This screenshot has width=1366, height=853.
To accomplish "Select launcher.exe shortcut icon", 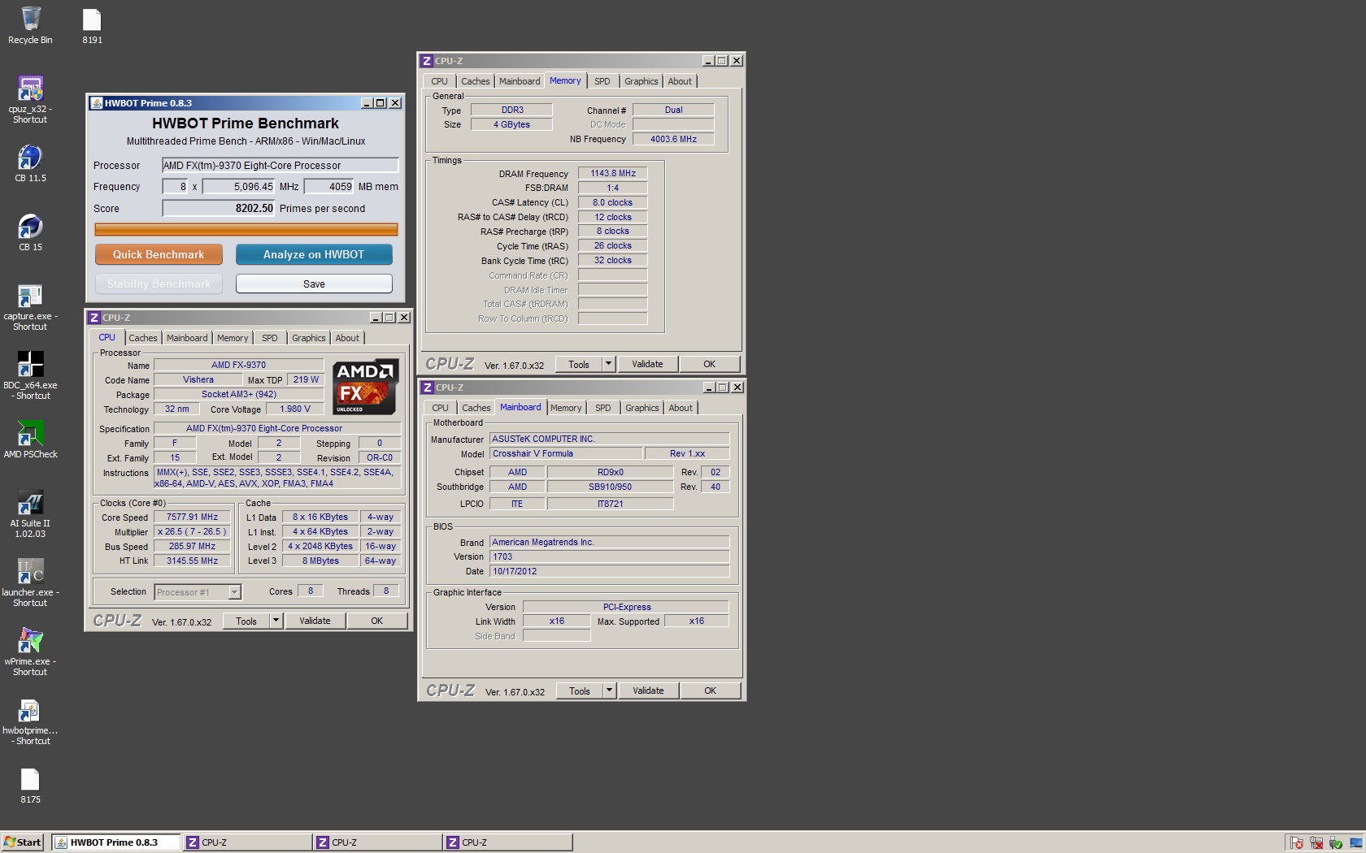I will click(x=30, y=582).
